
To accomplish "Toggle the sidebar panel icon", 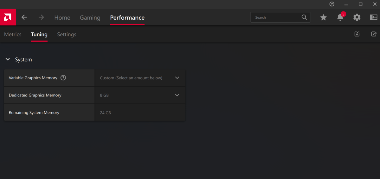I will click(373, 17).
